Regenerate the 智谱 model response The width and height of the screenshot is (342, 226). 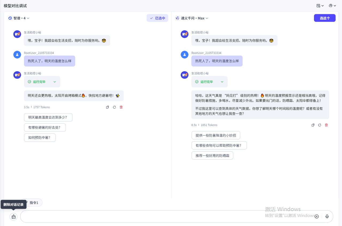[x=114, y=107]
